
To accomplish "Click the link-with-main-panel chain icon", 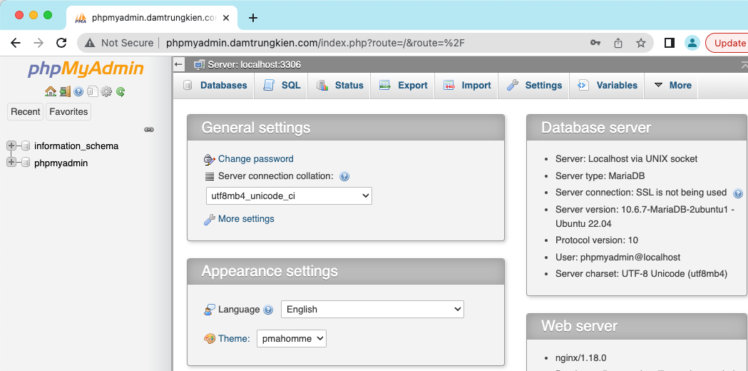I will coord(149,129).
